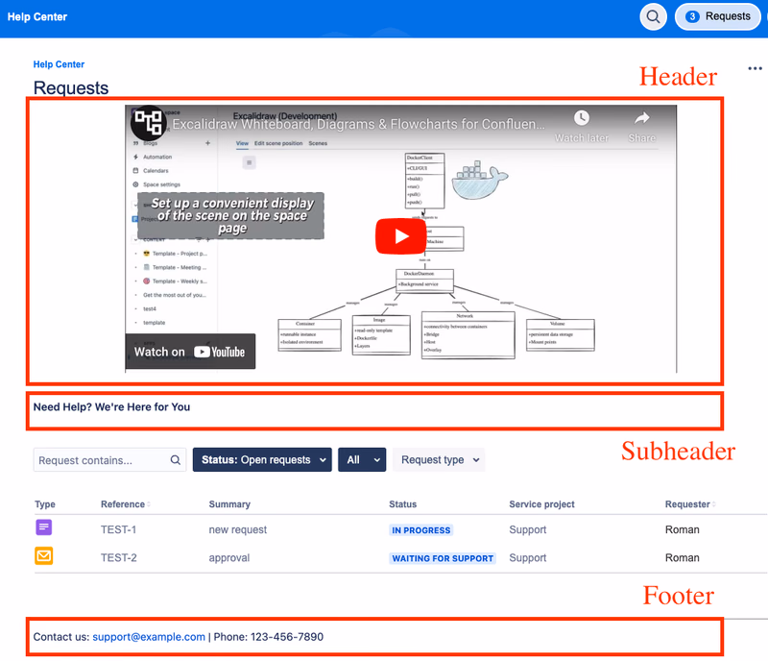
Task: Email support@example.com link in footer
Action: tap(149, 636)
